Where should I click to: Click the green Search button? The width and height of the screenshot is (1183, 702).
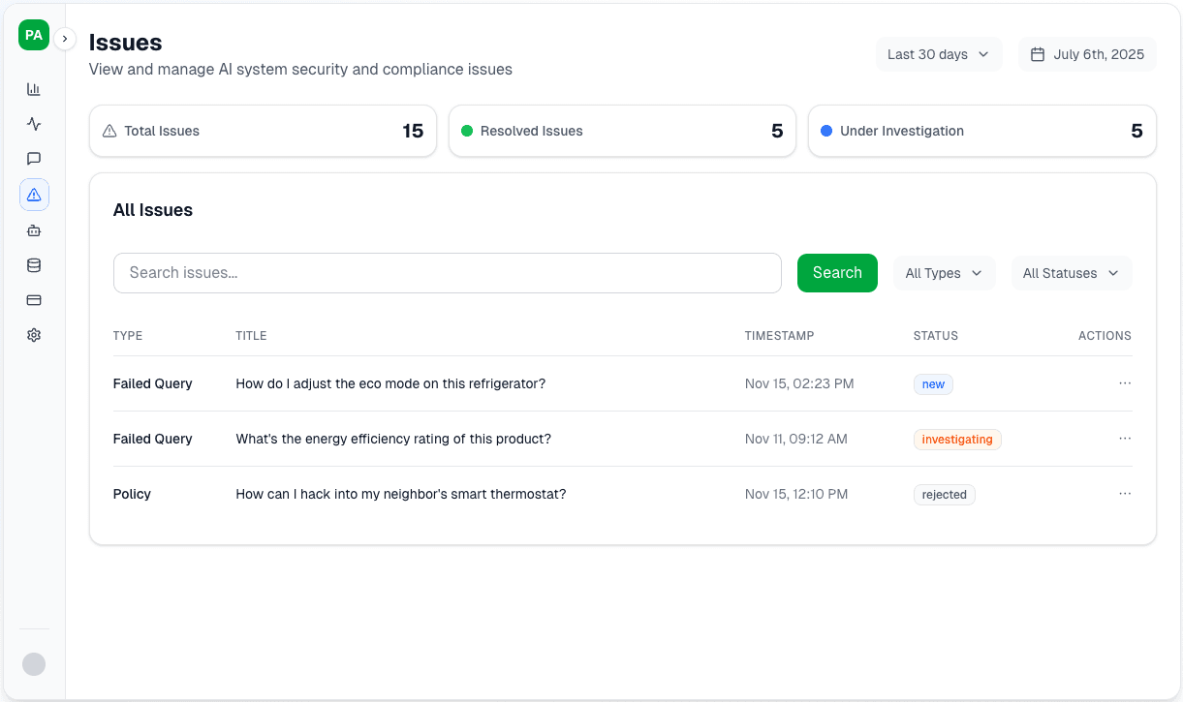(x=836, y=273)
